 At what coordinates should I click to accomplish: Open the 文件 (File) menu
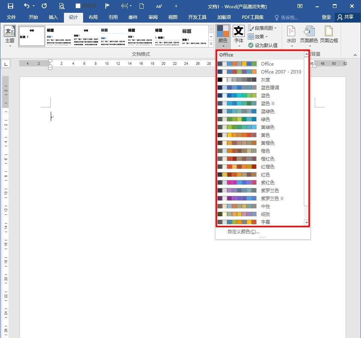11,17
